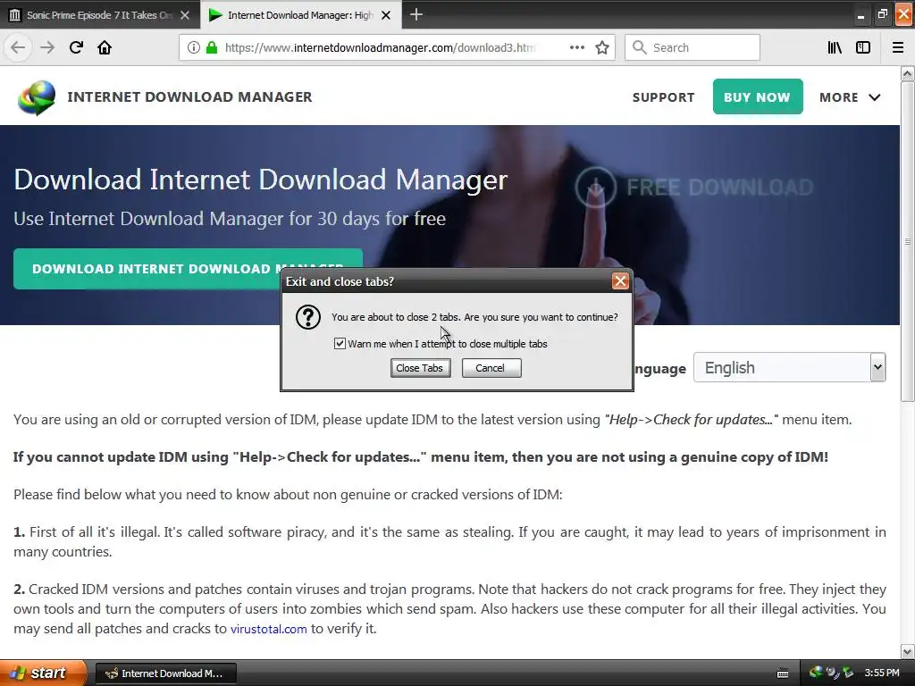This screenshot has height=686, width=915.
Task: Click the taskbar clock 3:55 PM
Action: (x=882, y=673)
